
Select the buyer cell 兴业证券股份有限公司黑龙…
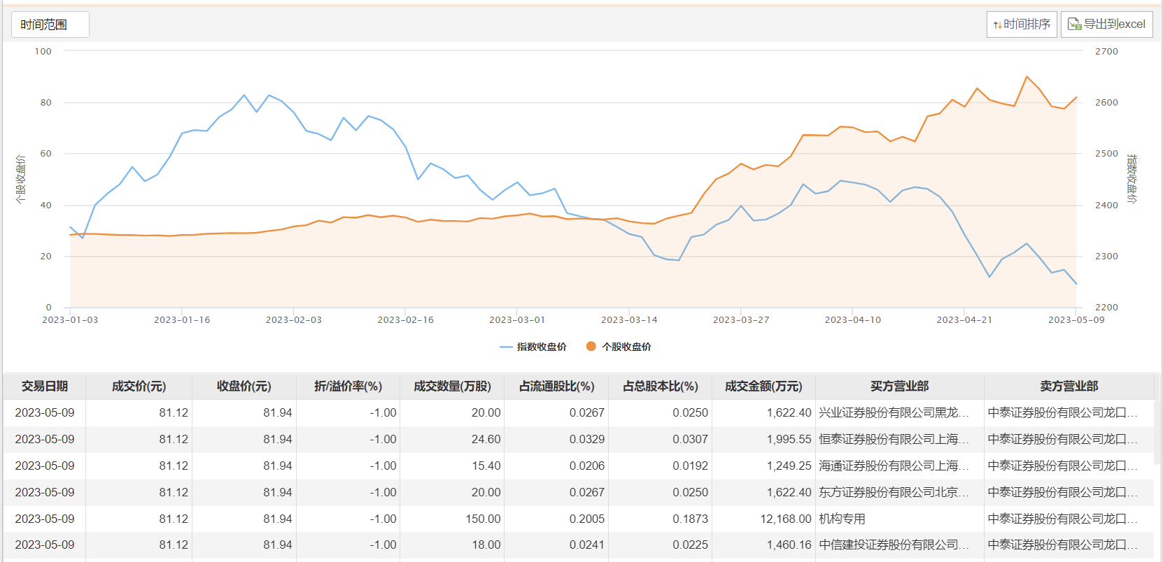(x=900, y=413)
